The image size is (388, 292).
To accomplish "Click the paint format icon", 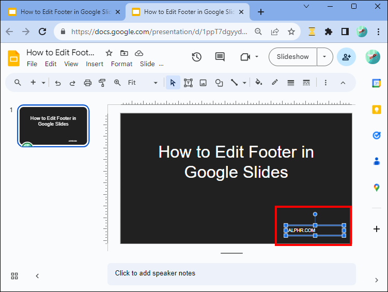I will [x=102, y=83].
